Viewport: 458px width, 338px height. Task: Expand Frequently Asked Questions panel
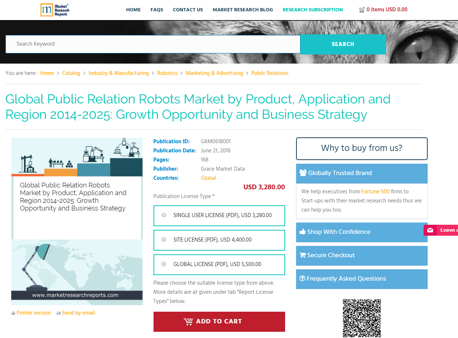pyautogui.click(x=362, y=279)
